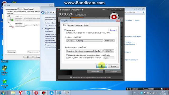Click the camera screenshot icon in recording bar
The width and height of the screenshot is (169, 95).
click(x=162, y=89)
